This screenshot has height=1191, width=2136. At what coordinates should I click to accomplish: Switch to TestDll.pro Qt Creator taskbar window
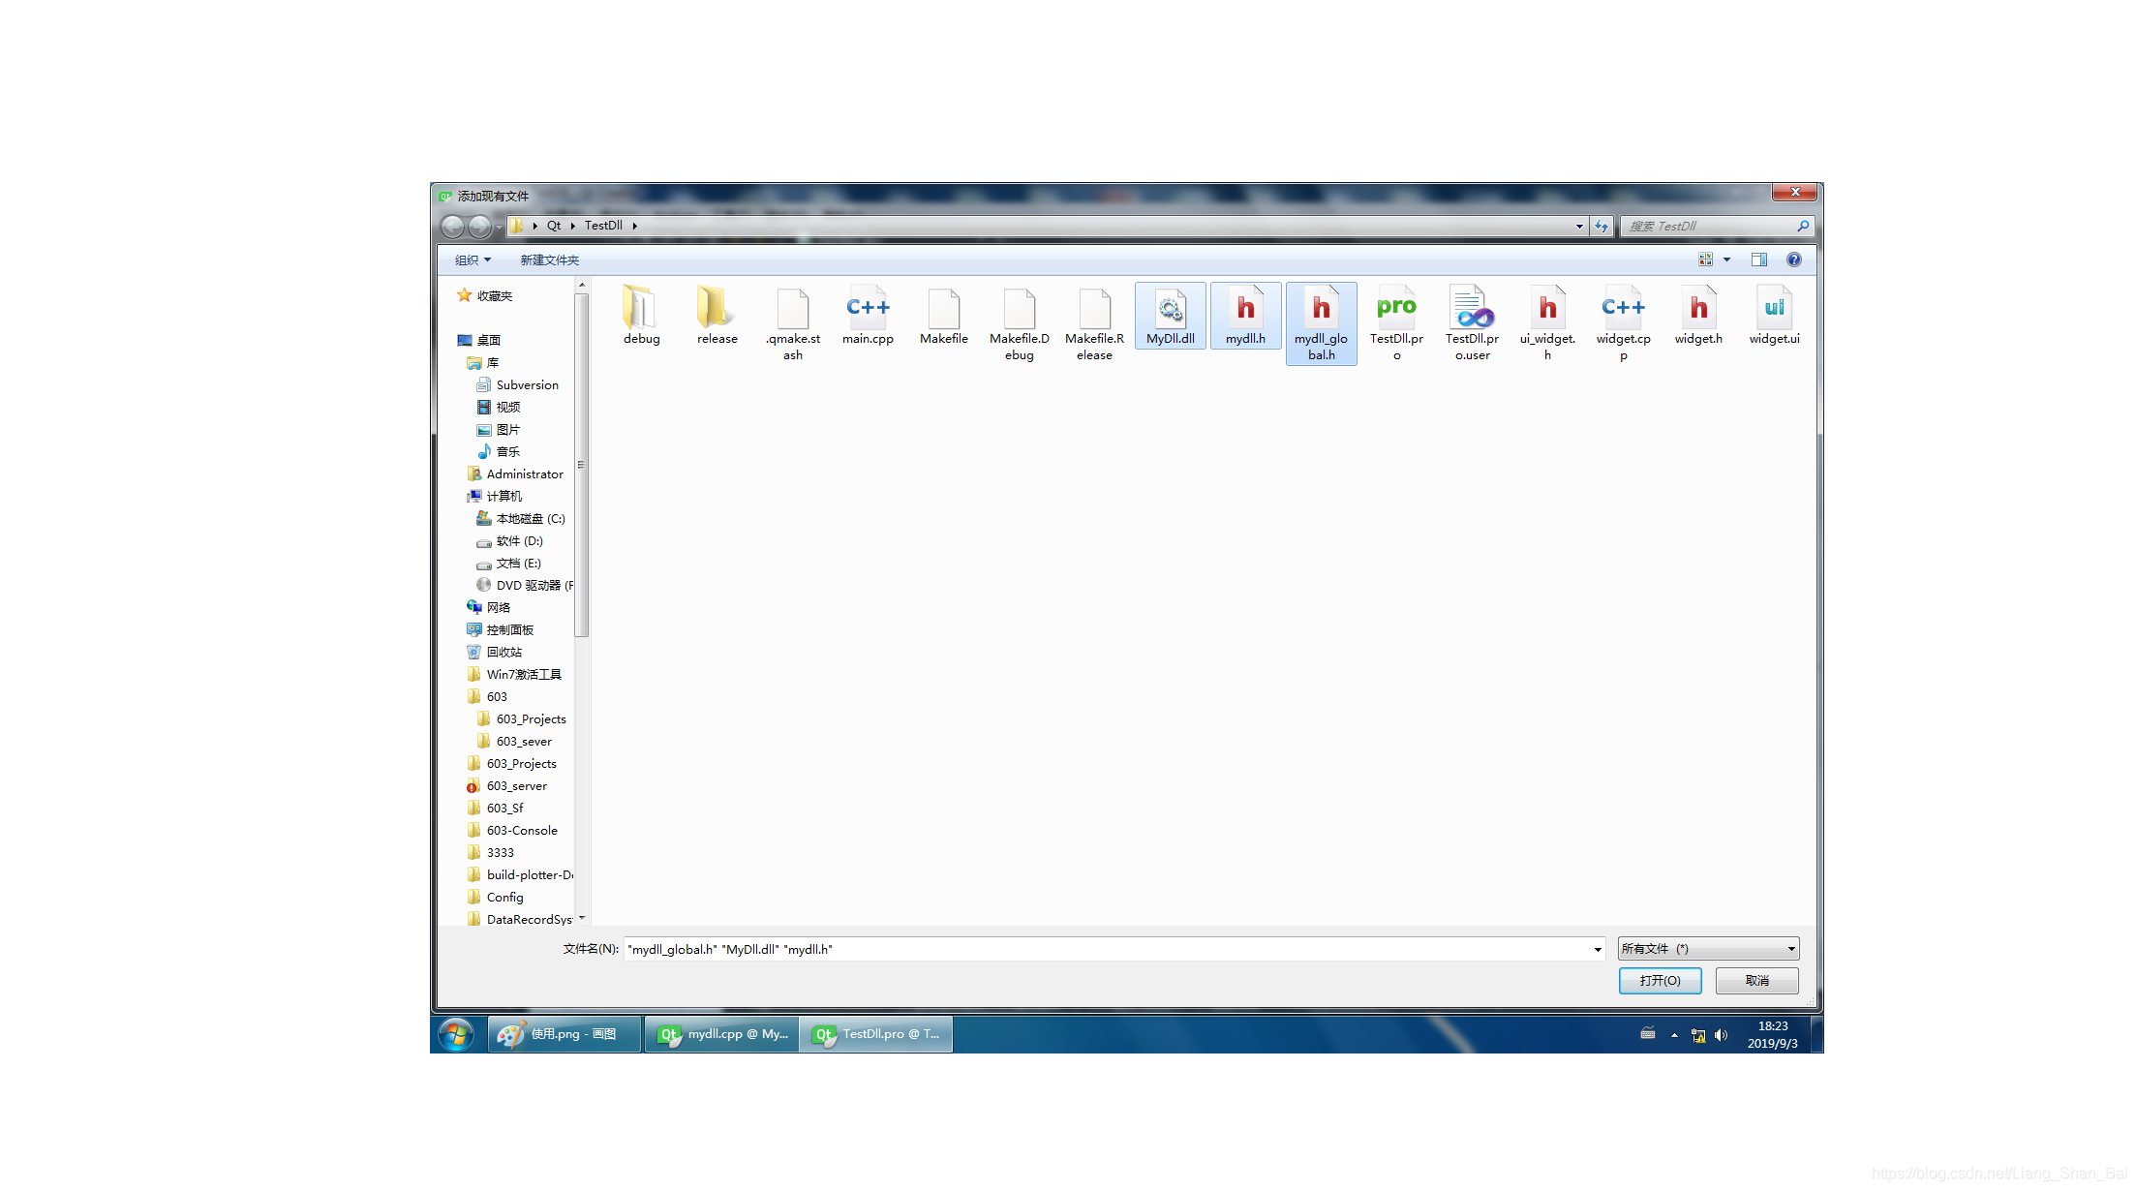pyautogui.click(x=876, y=1034)
